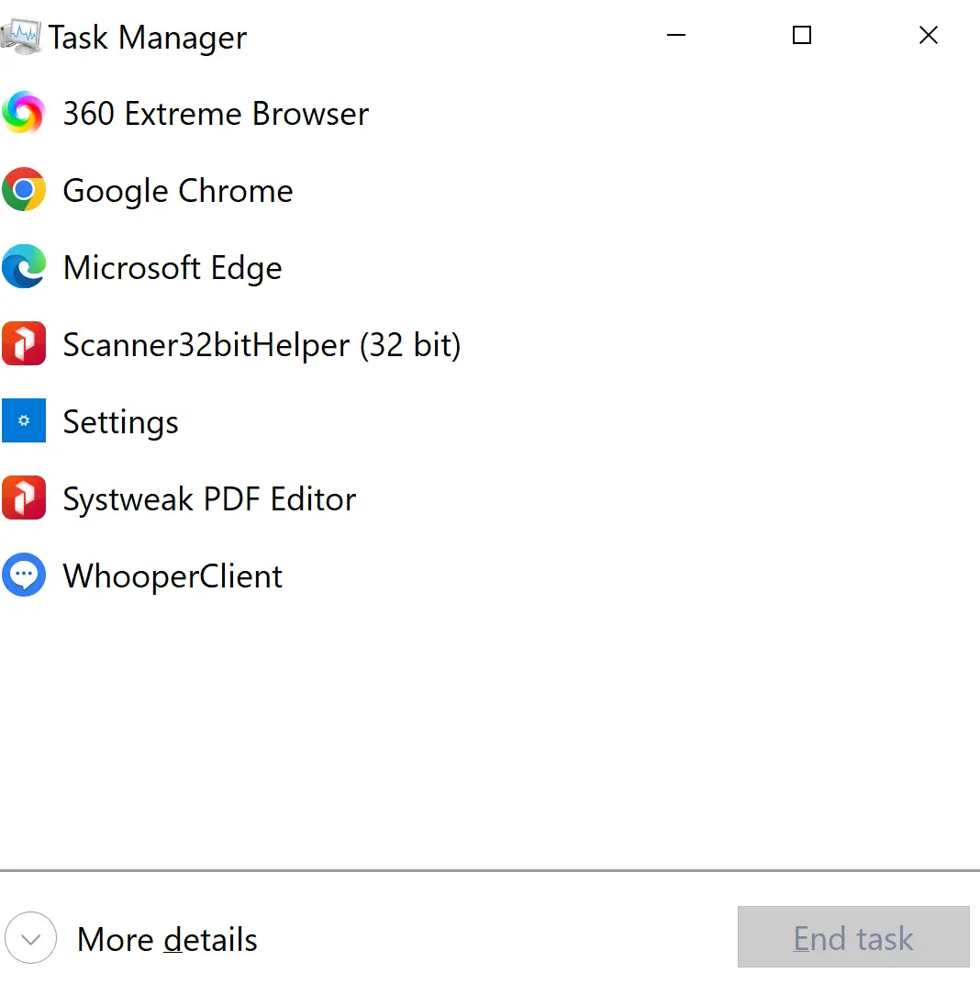Select the Scanner32bitHelper (32 bit) row text

pos(262,346)
